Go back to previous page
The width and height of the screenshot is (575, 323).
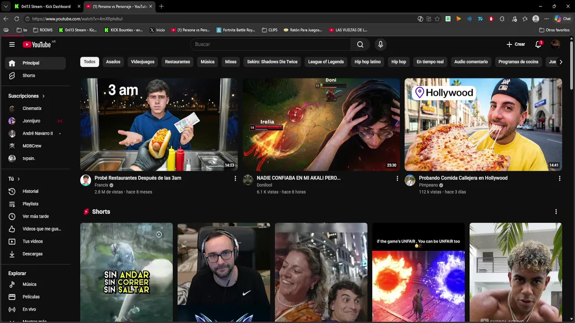click(x=6, y=19)
